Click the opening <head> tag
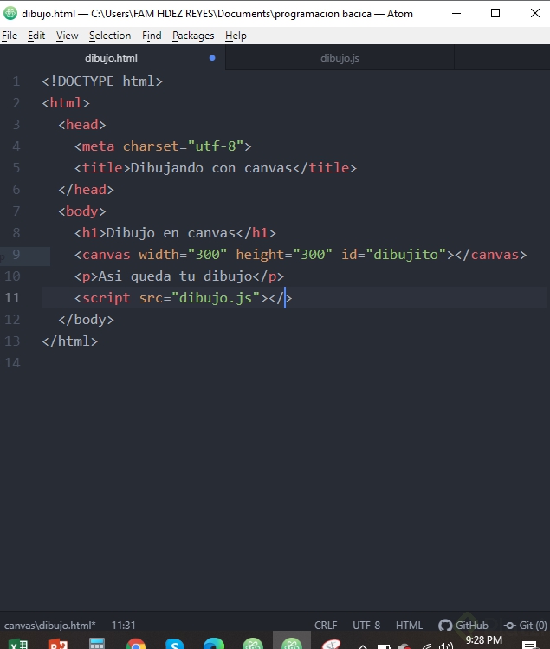550x649 pixels. pyautogui.click(x=82, y=125)
